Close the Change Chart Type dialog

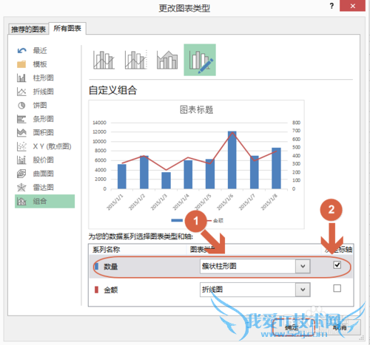[352, 6]
